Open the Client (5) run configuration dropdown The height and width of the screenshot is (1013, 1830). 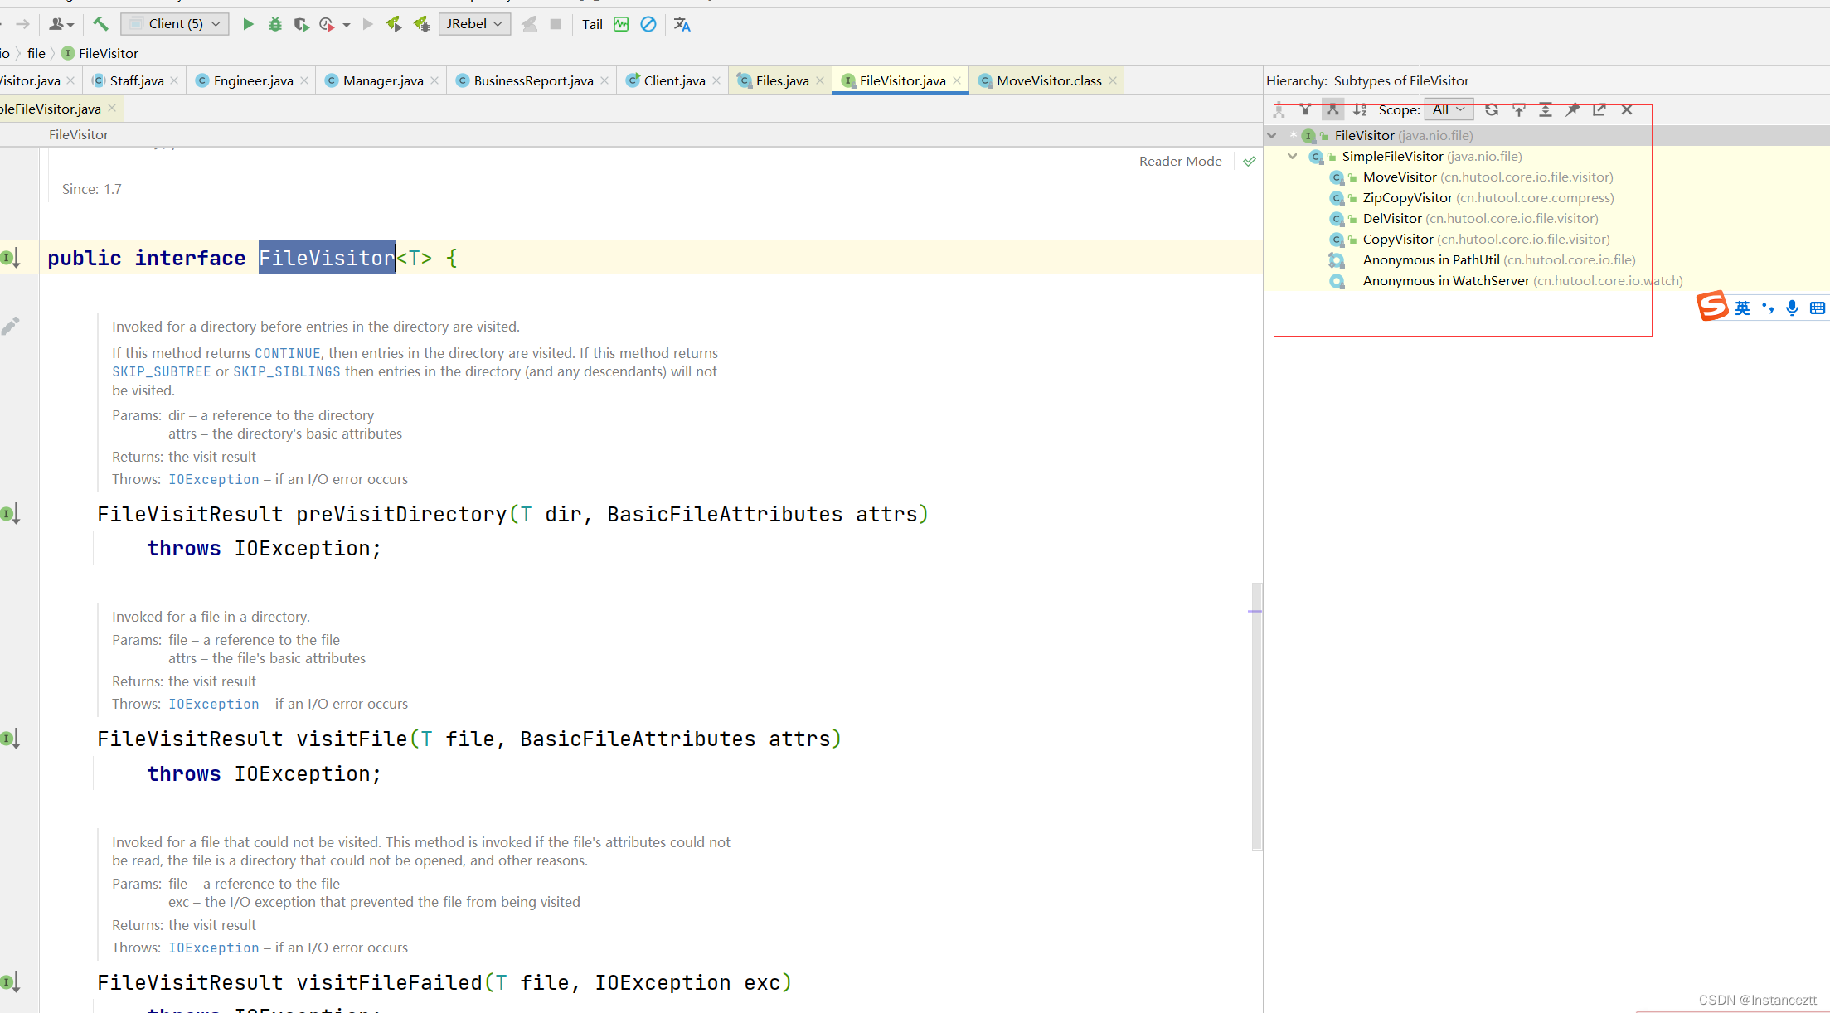point(175,24)
